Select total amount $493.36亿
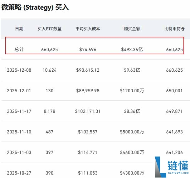This screenshot has width=190, height=178. pos(132,50)
